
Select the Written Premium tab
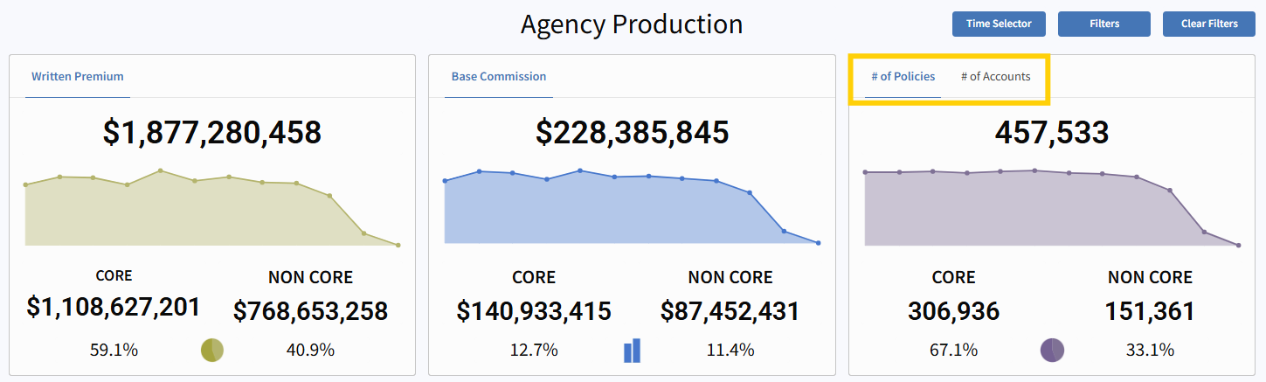point(78,77)
